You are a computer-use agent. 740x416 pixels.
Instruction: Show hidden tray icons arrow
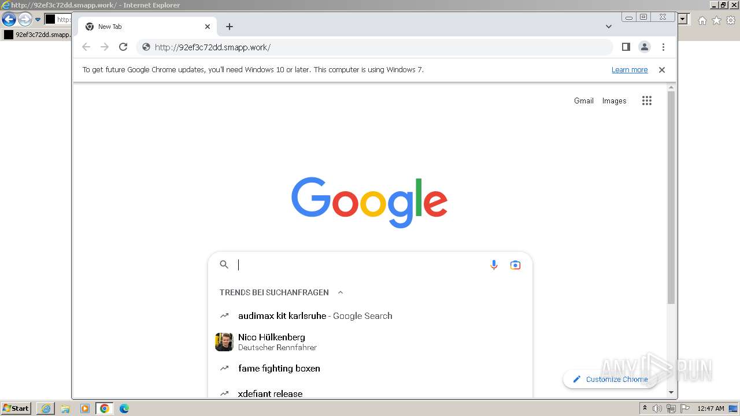(x=645, y=408)
